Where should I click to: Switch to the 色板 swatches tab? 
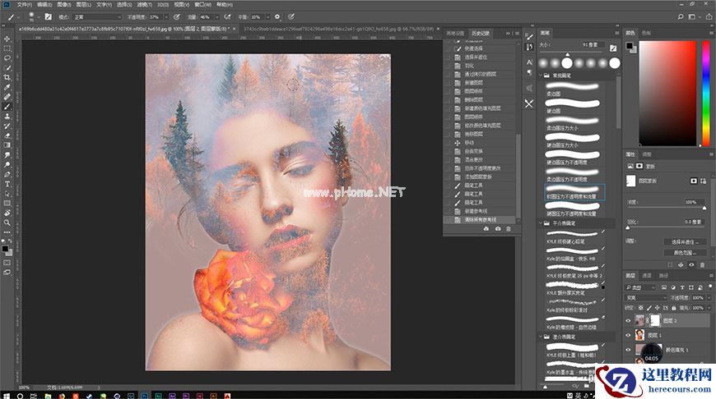pyautogui.click(x=646, y=33)
